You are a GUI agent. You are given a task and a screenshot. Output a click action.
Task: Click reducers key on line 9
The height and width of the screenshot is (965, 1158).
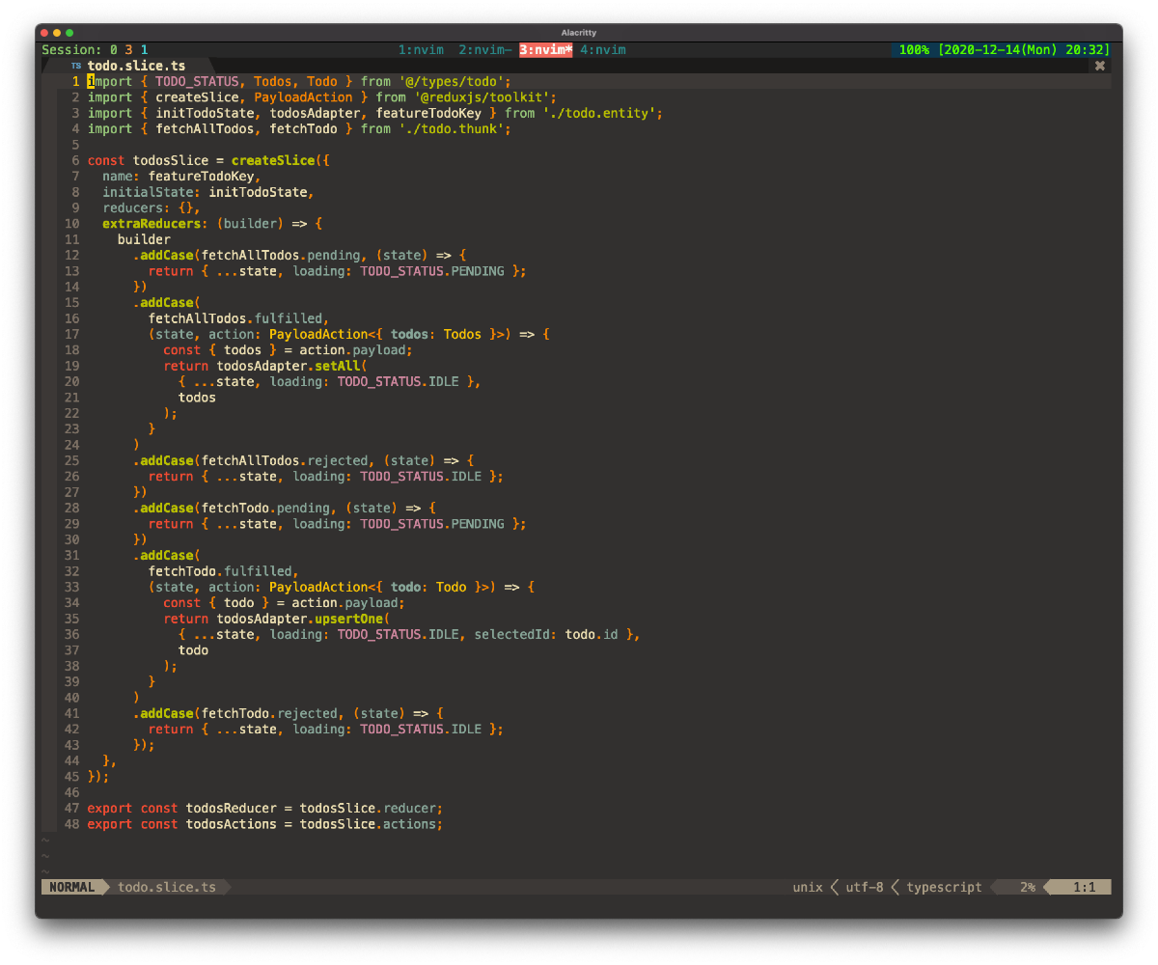point(133,207)
